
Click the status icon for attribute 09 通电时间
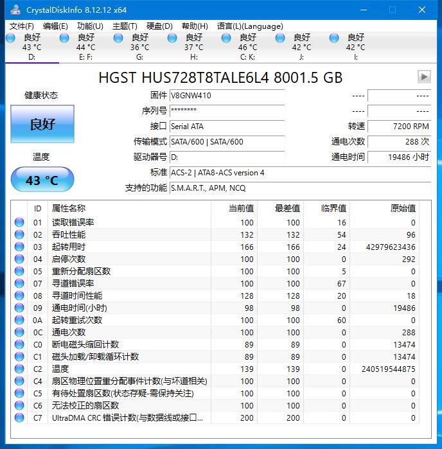tap(19, 308)
